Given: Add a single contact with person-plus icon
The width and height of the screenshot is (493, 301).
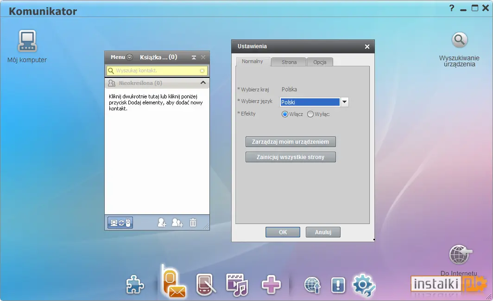Looking at the screenshot, I should pyautogui.click(x=162, y=223).
